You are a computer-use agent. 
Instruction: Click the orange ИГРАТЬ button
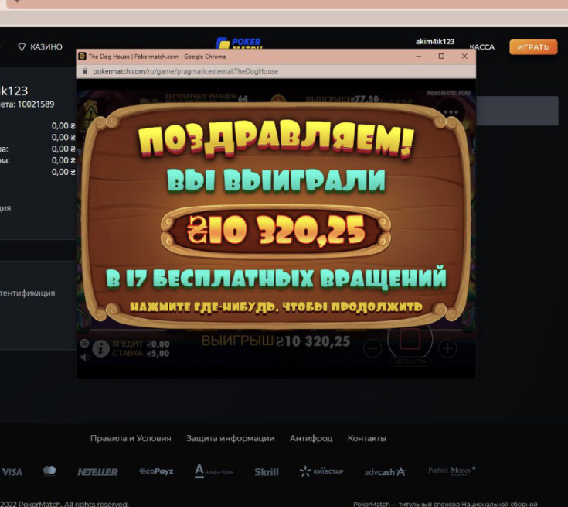[x=533, y=46]
